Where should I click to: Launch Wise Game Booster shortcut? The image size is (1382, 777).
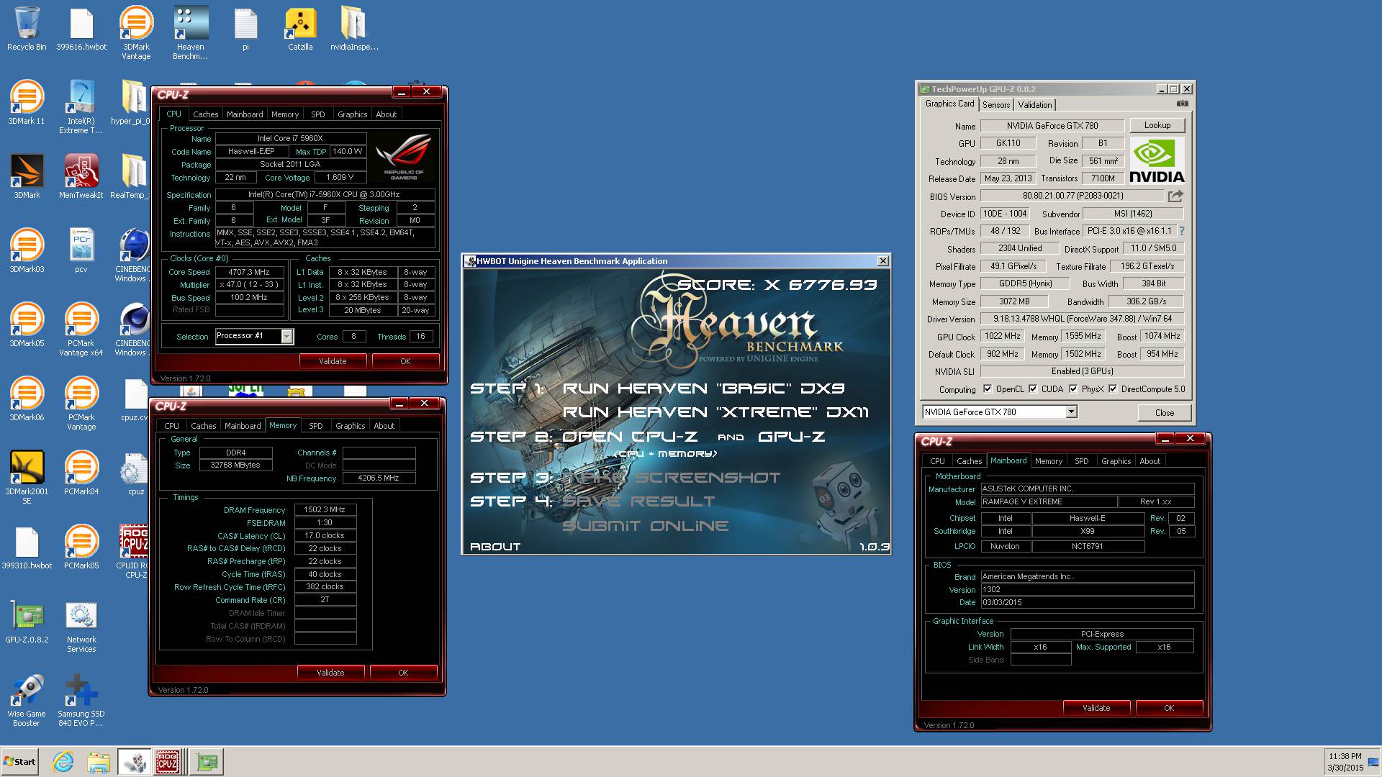click(27, 700)
